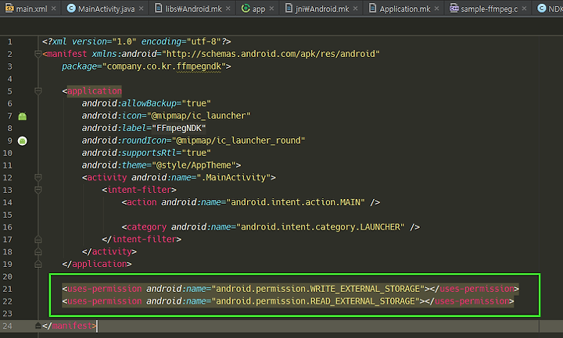The width and height of the screenshot is (563, 338).
Task: Click the "@mipmap/ic_launcher_round" value
Action: coord(238,141)
